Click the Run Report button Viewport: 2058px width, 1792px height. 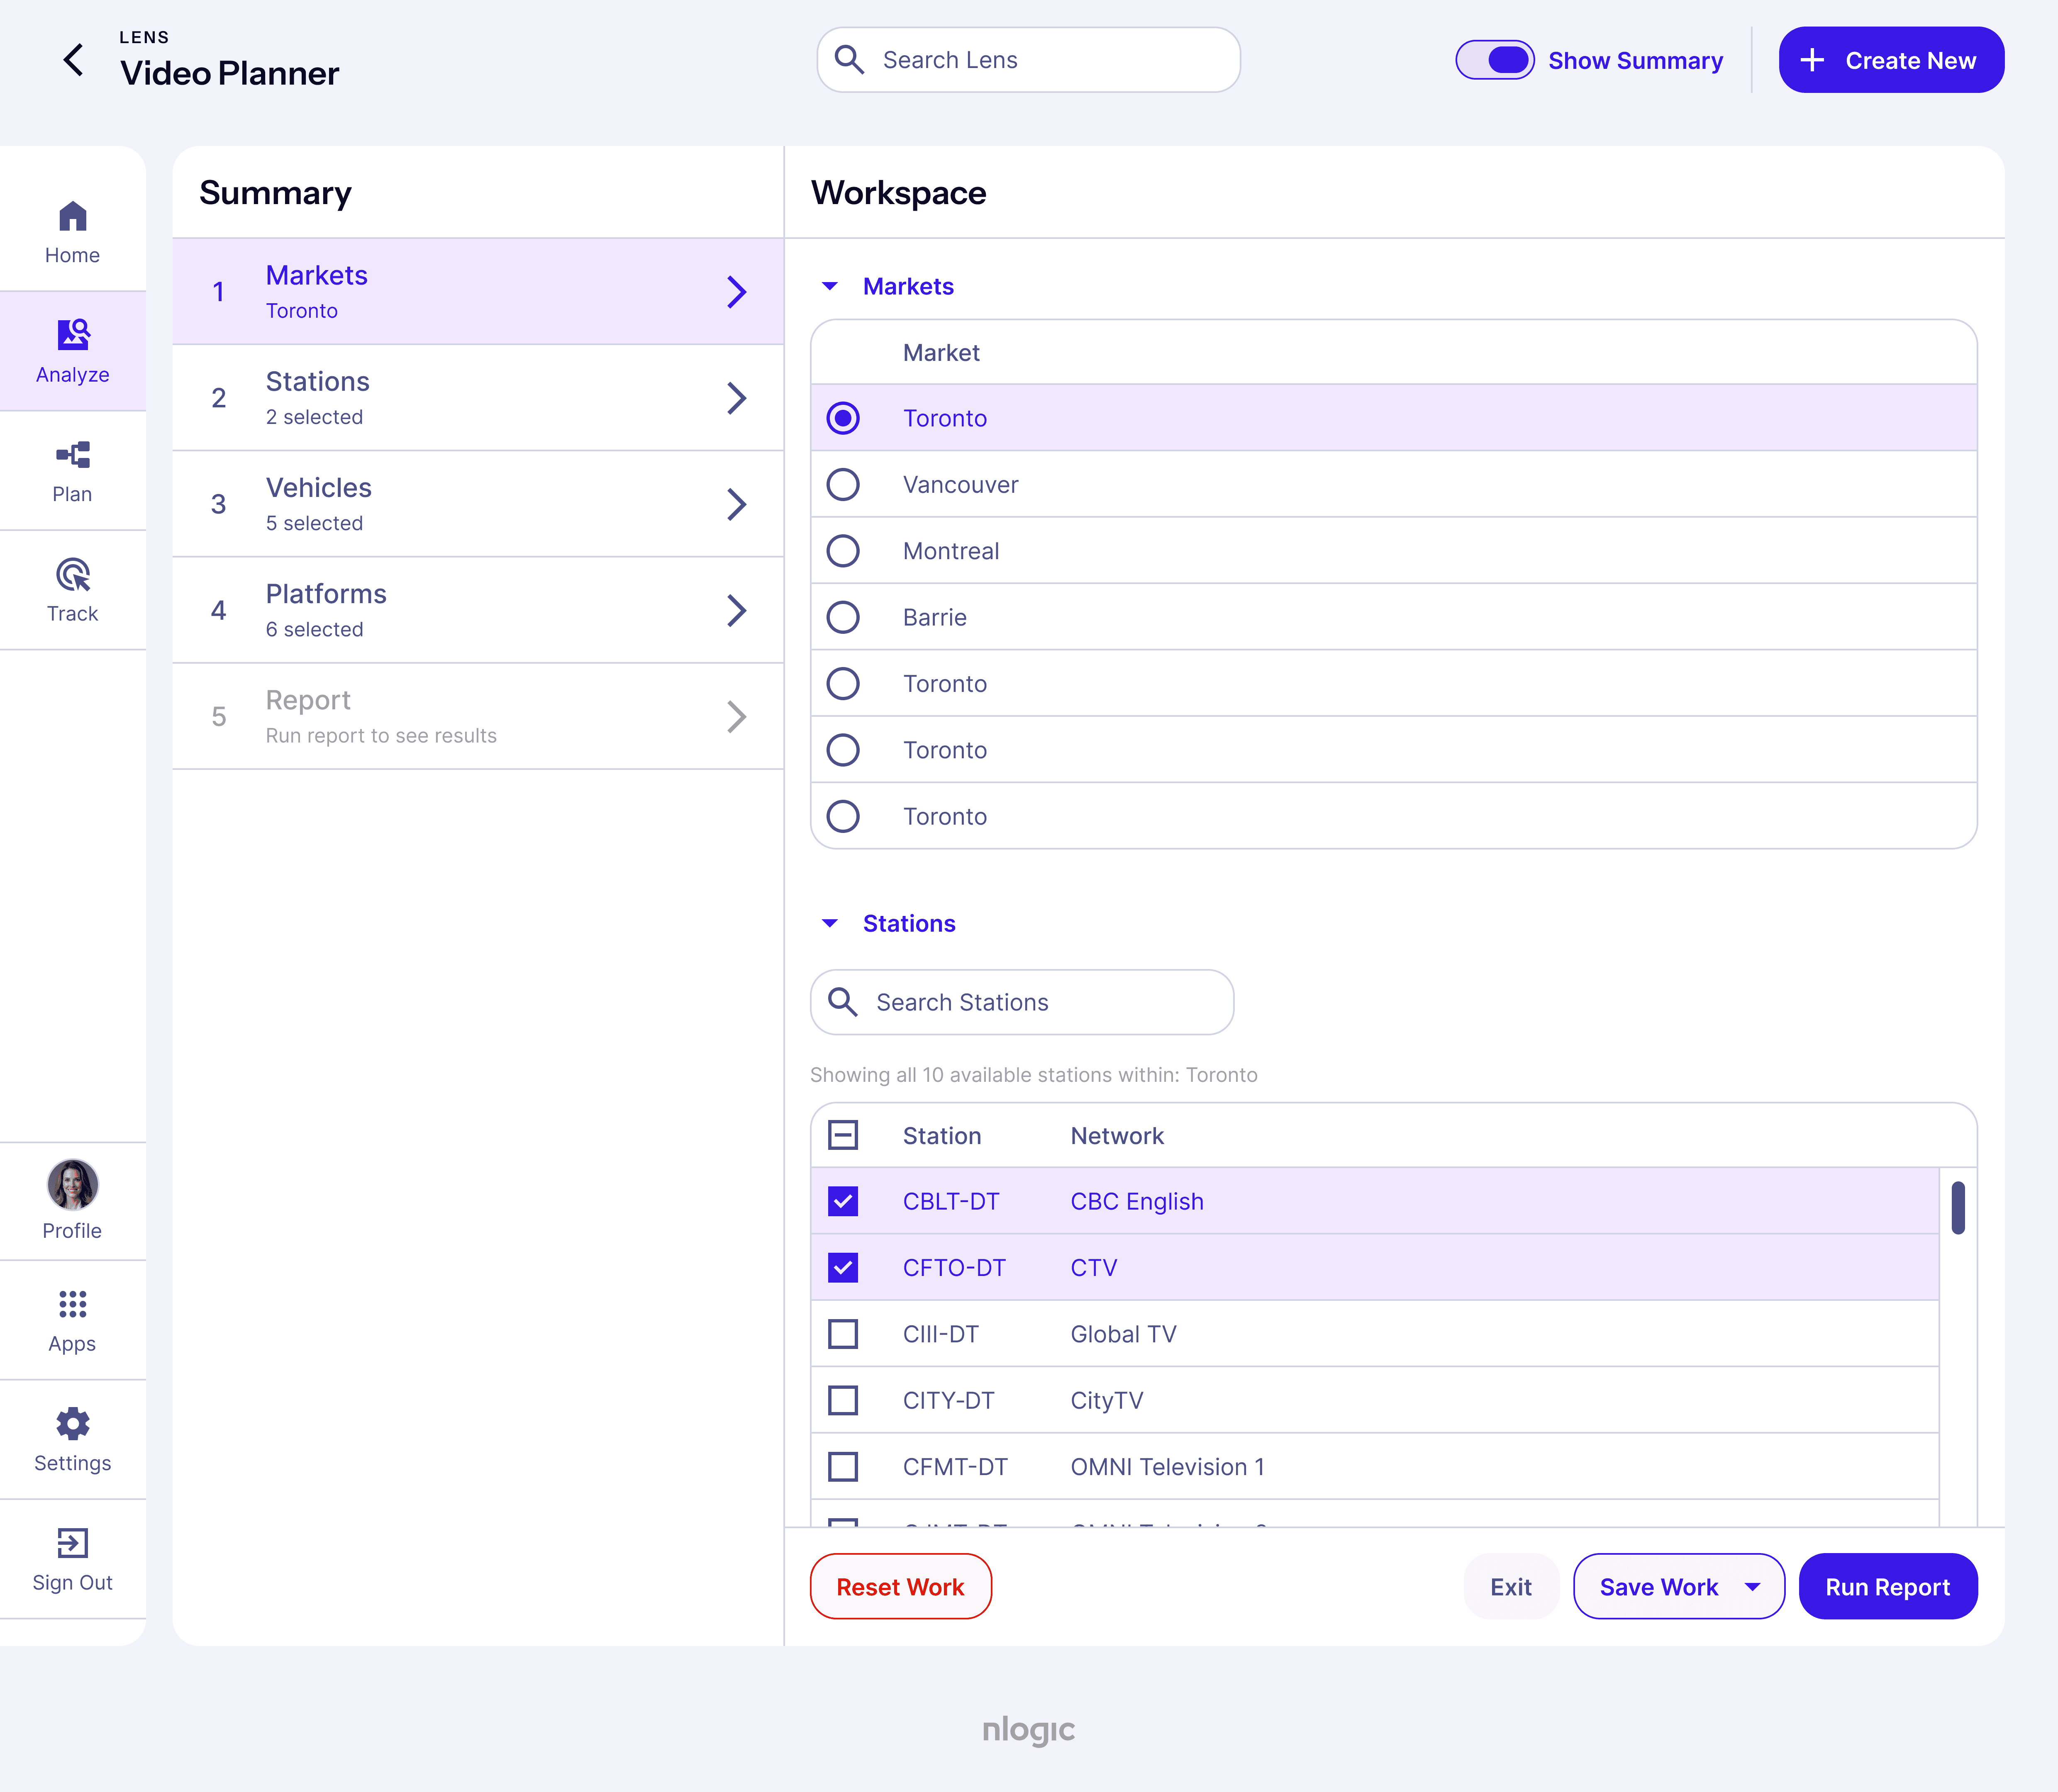[1887, 1587]
